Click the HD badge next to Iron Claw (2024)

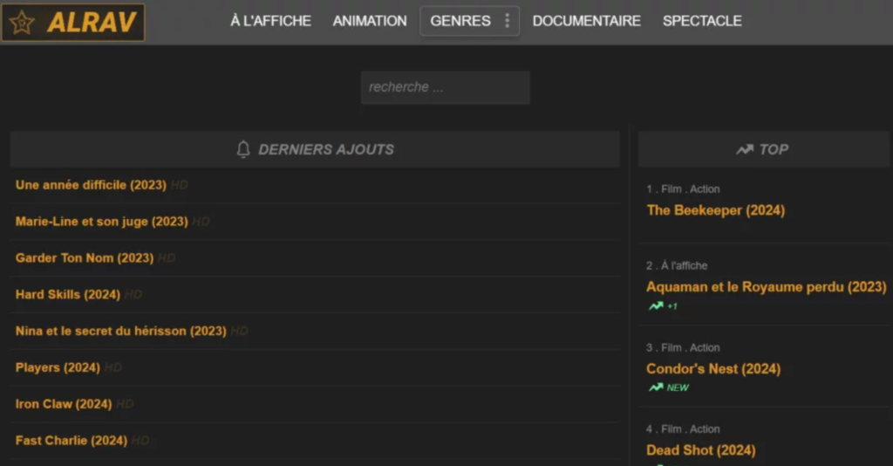tap(125, 405)
